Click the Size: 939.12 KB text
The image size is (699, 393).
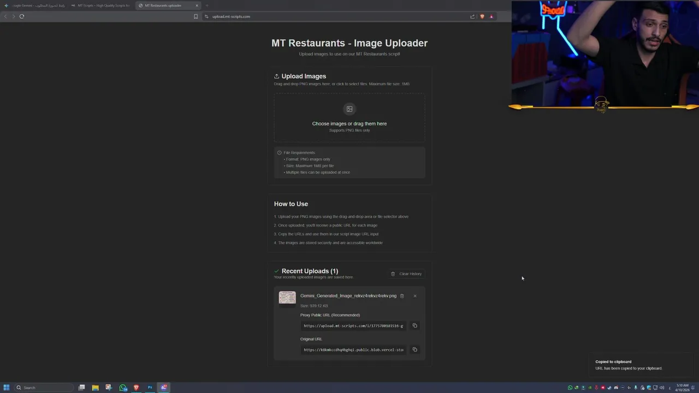pos(314,306)
